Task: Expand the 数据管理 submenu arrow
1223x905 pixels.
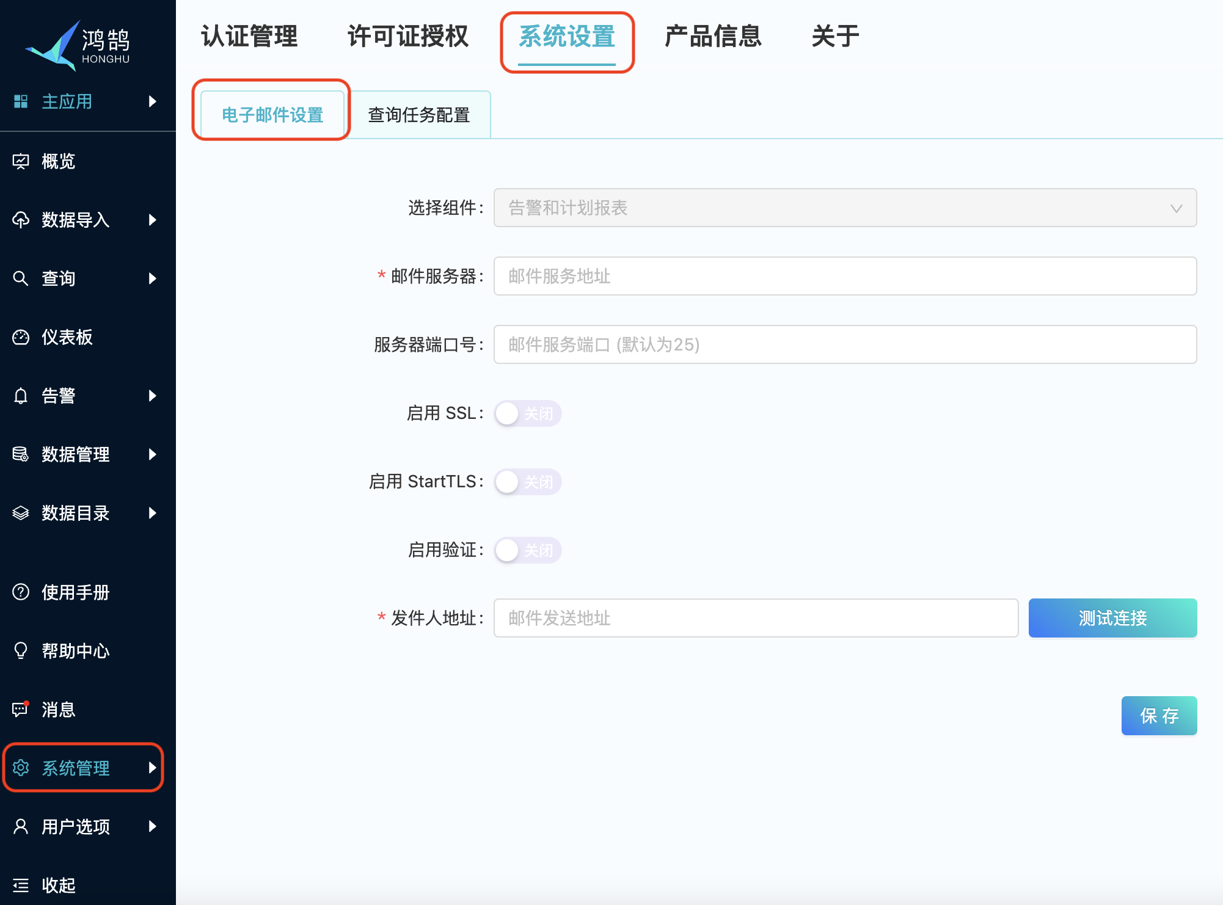Action: [x=153, y=454]
